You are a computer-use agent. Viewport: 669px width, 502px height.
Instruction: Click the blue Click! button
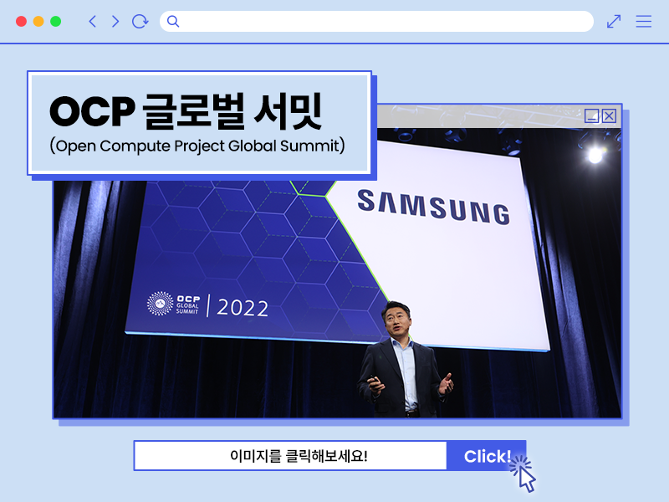tap(487, 456)
